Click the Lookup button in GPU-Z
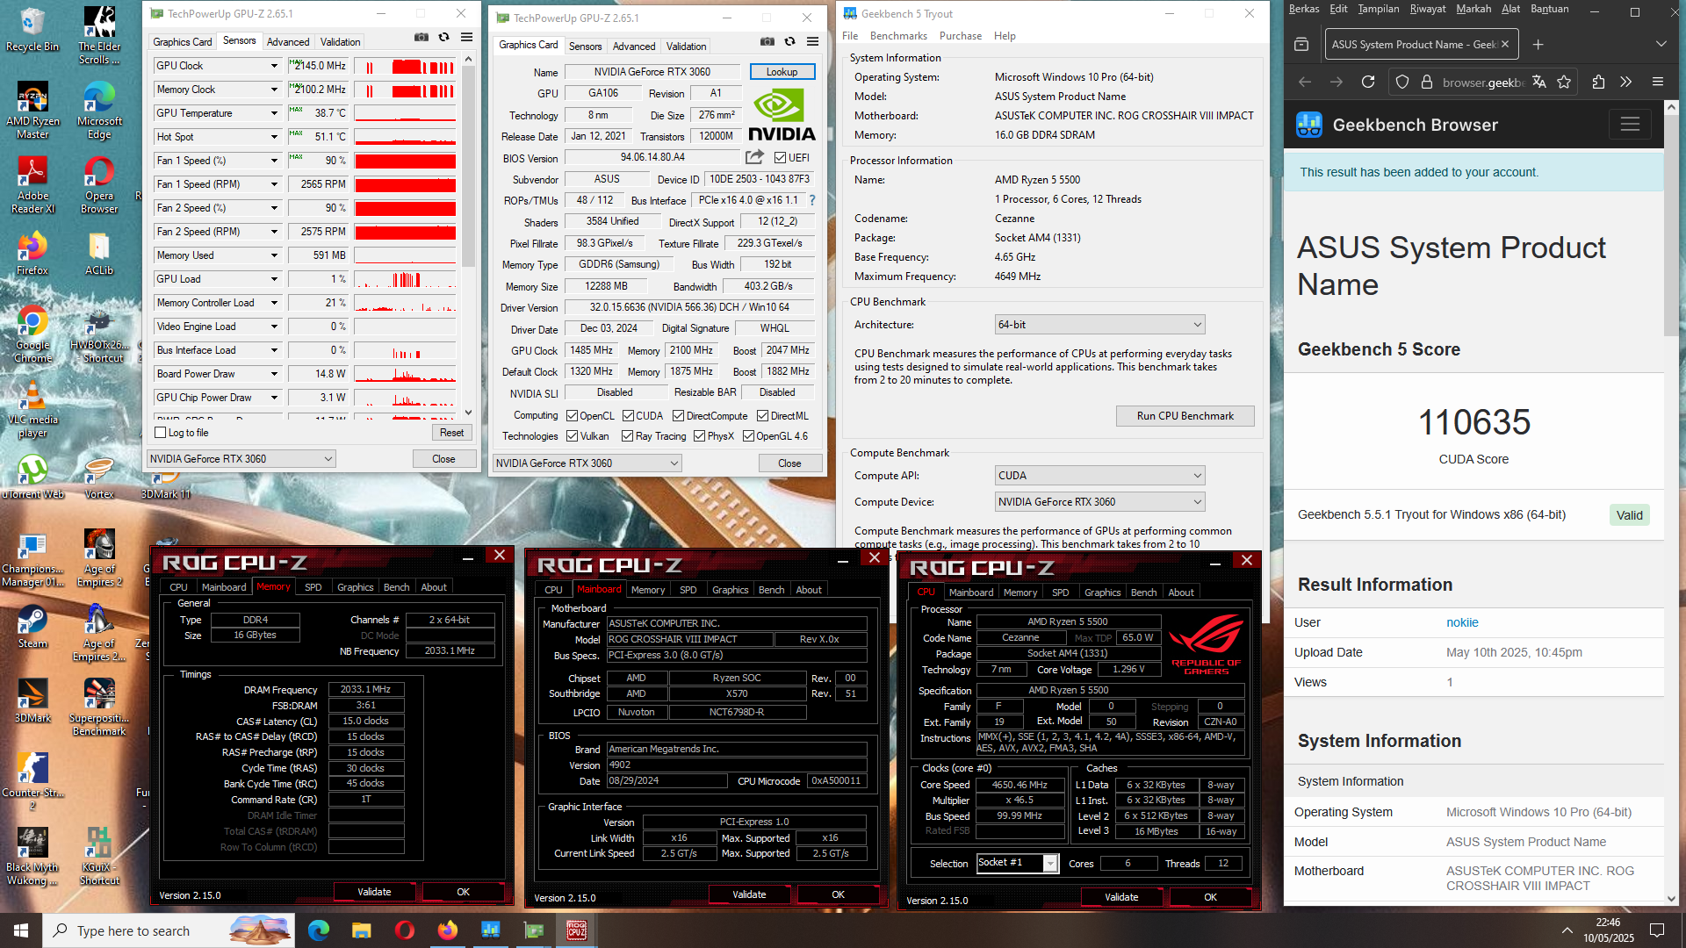 (x=782, y=72)
